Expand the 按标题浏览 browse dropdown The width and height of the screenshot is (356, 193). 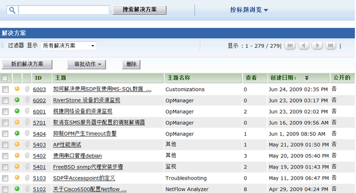coord(249,10)
